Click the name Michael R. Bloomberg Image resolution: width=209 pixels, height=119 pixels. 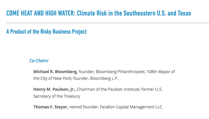[x=55, y=72]
